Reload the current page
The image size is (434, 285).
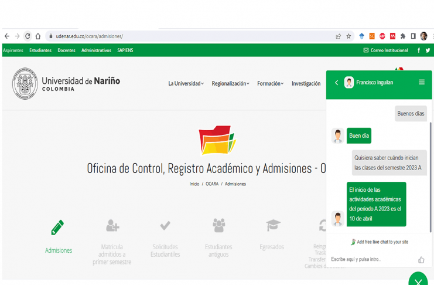(28, 36)
